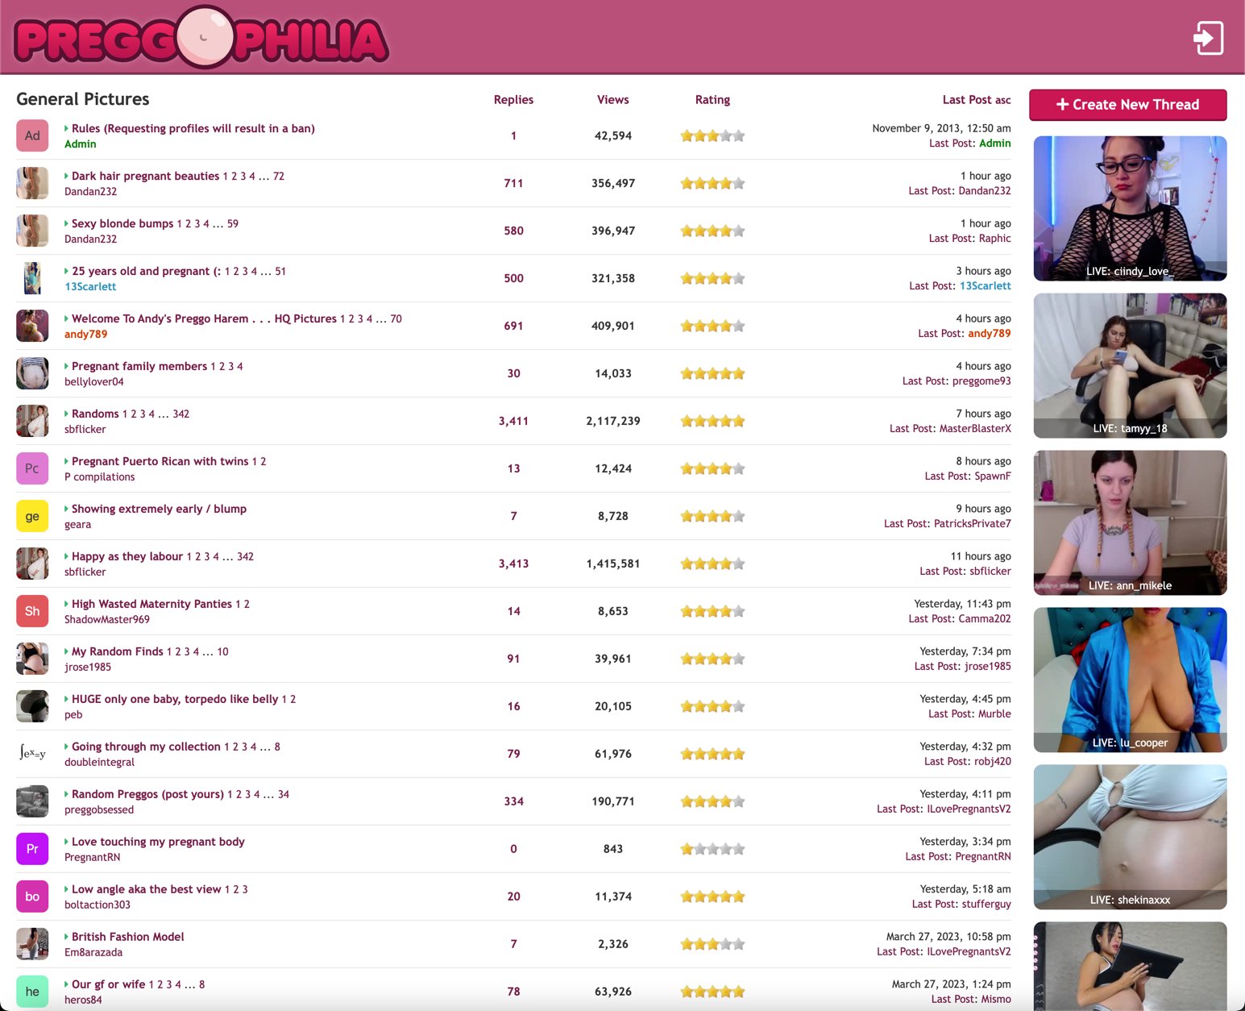Open 'My Random Finds' thread

pos(118,651)
